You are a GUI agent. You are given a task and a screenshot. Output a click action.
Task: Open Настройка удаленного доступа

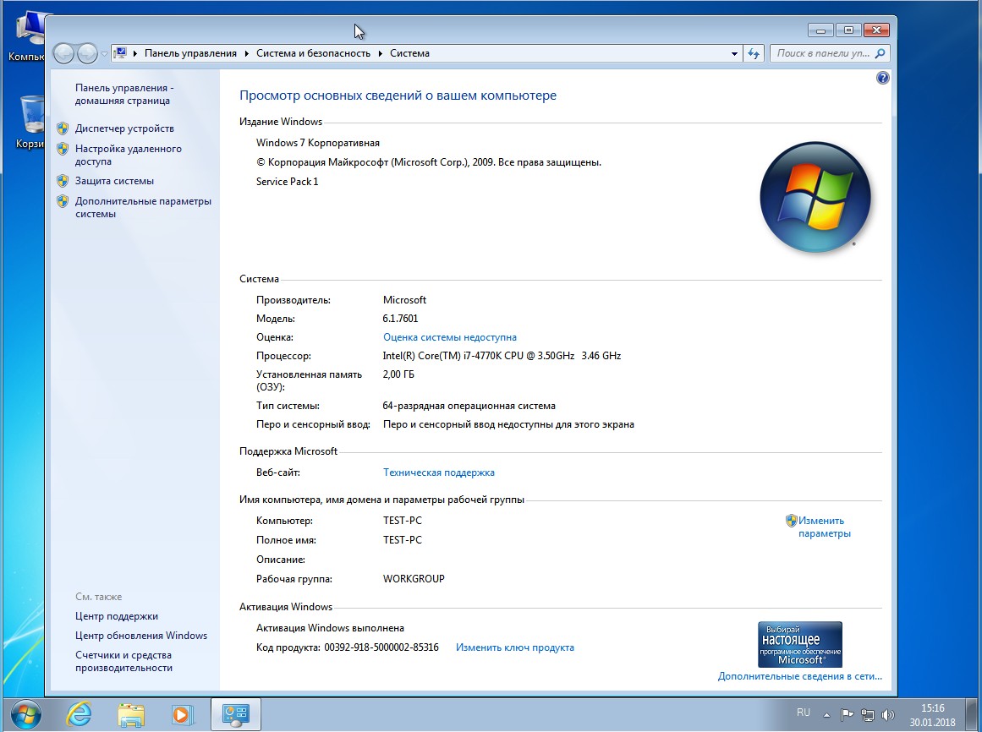[x=129, y=156]
